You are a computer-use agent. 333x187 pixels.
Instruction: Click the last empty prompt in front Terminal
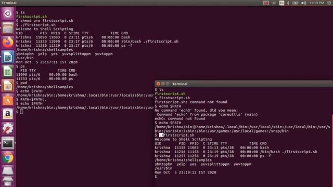pos(156,177)
